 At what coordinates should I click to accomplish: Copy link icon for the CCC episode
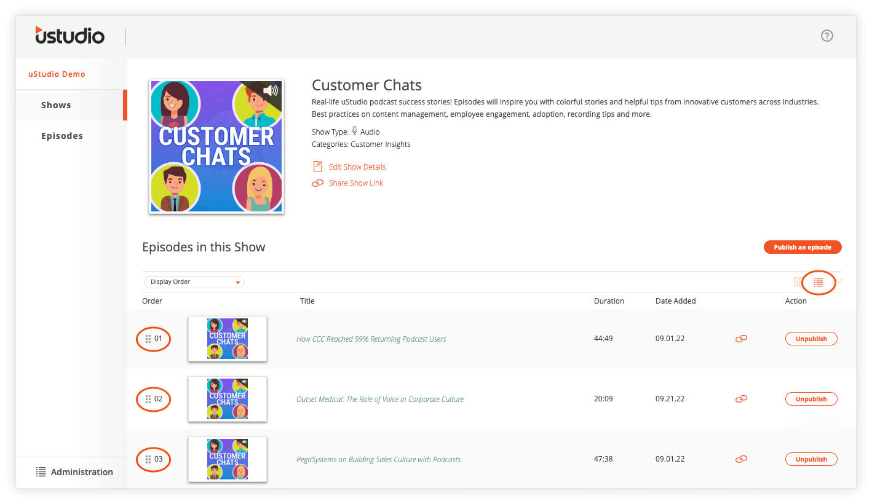pyautogui.click(x=742, y=339)
